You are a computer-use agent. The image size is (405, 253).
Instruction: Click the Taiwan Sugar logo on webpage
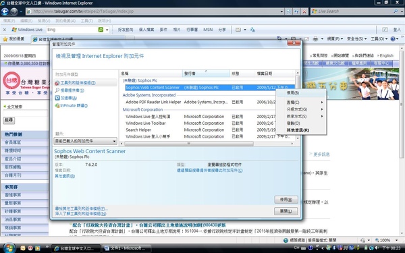[11, 81]
